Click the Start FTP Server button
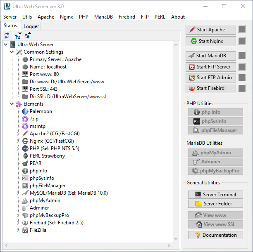The image size is (253, 252). 211,67
